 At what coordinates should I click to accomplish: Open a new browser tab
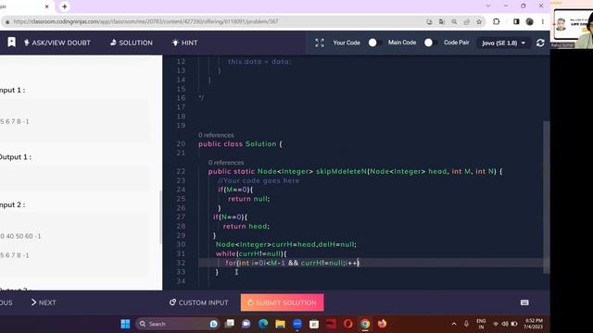[64, 6]
